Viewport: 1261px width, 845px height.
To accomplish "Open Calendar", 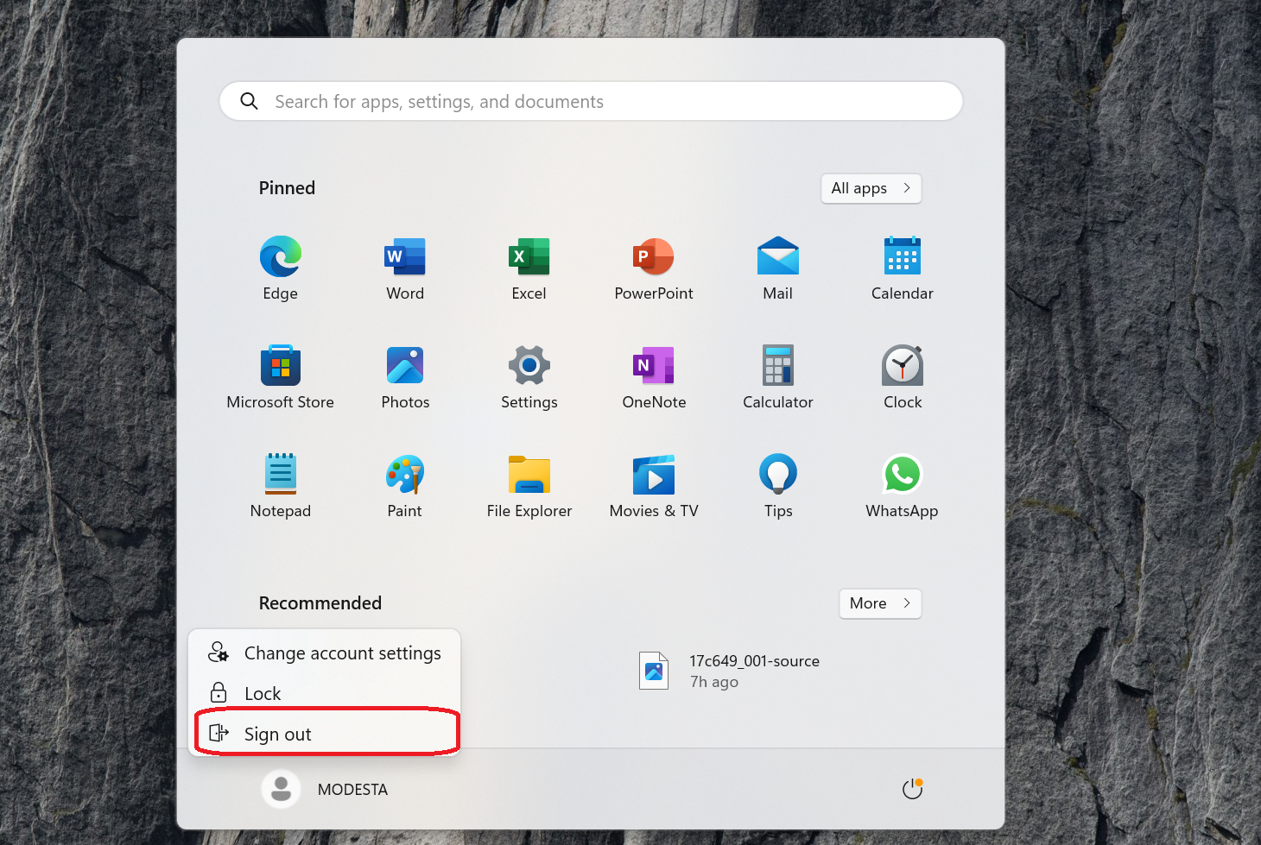I will click(902, 268).
